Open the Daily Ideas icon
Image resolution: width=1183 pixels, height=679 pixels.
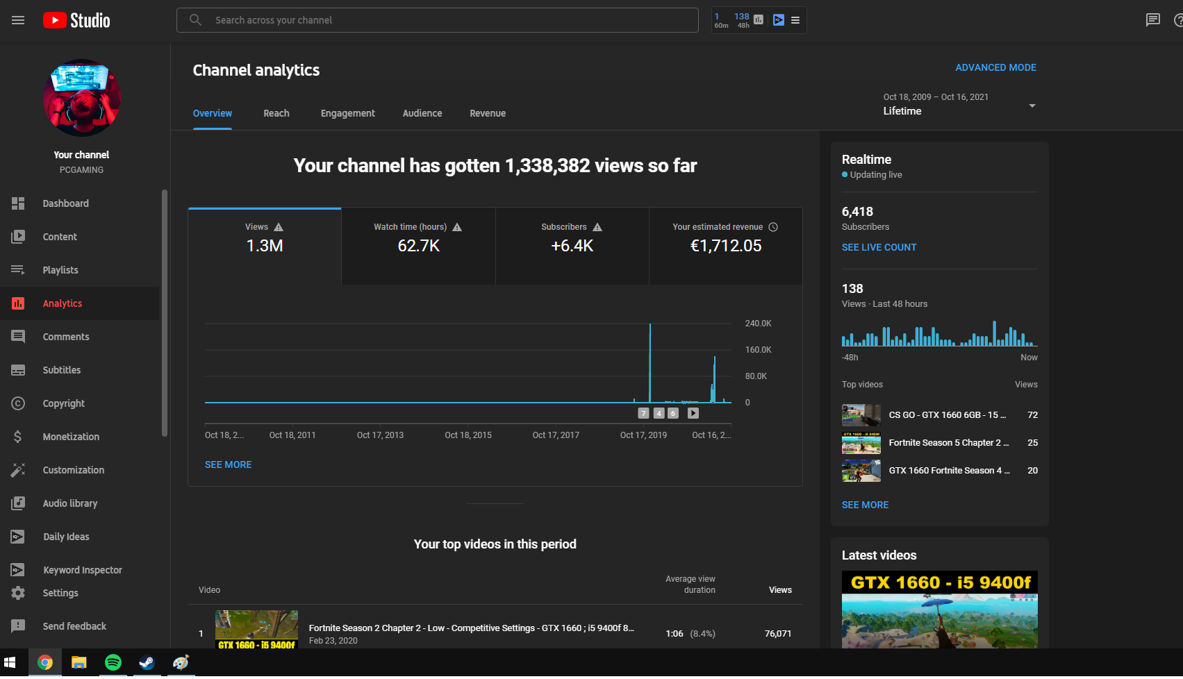18,537
